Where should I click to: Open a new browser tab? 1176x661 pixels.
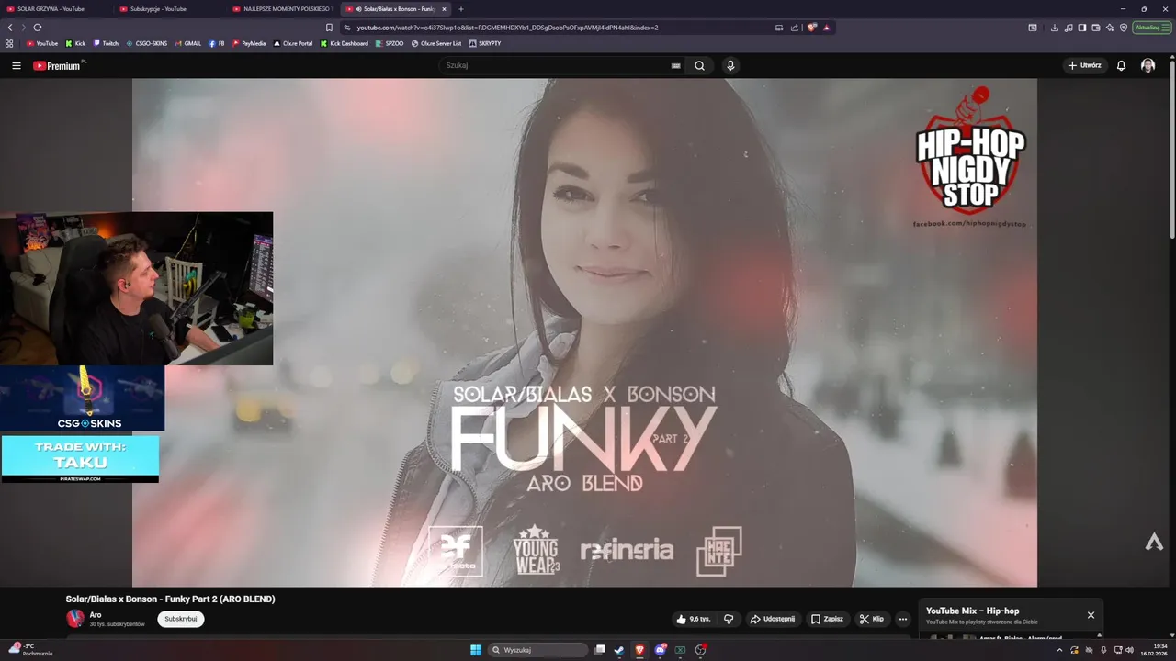(461, 8)
